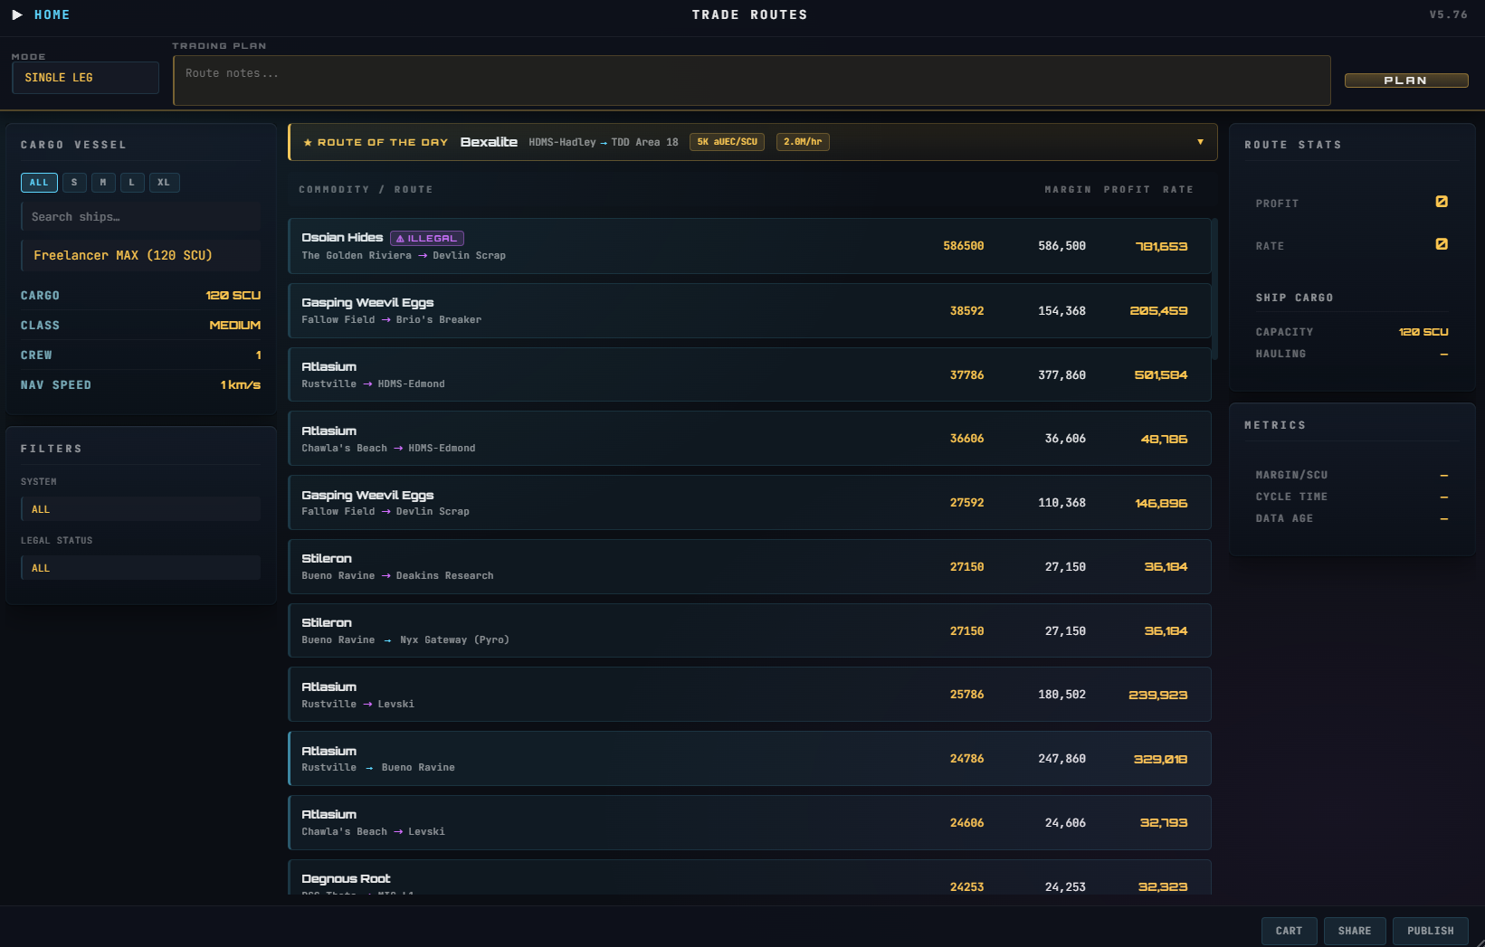Click the PROFIT slashed-box icon in Route Stats
Viewport: 1485px width, 947px height.
(x=1442, y=202)
